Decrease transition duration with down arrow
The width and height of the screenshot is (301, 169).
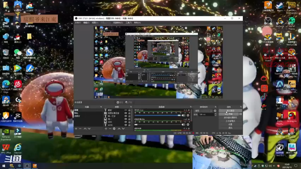pos(215,115)
